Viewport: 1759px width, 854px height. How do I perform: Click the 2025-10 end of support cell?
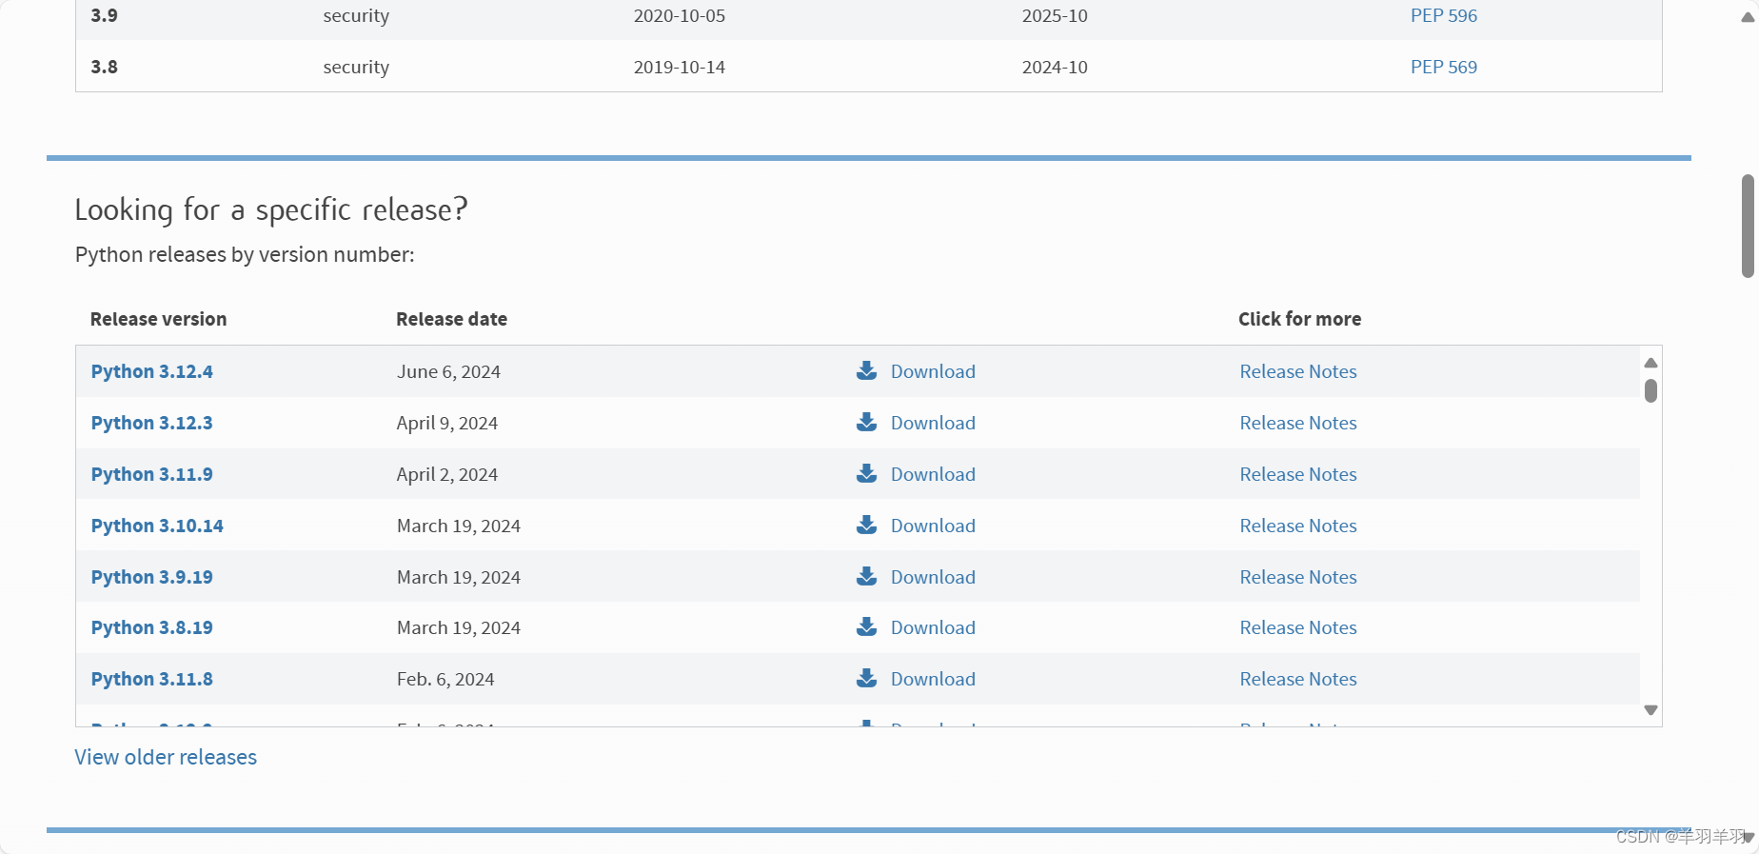[1055, 15]
